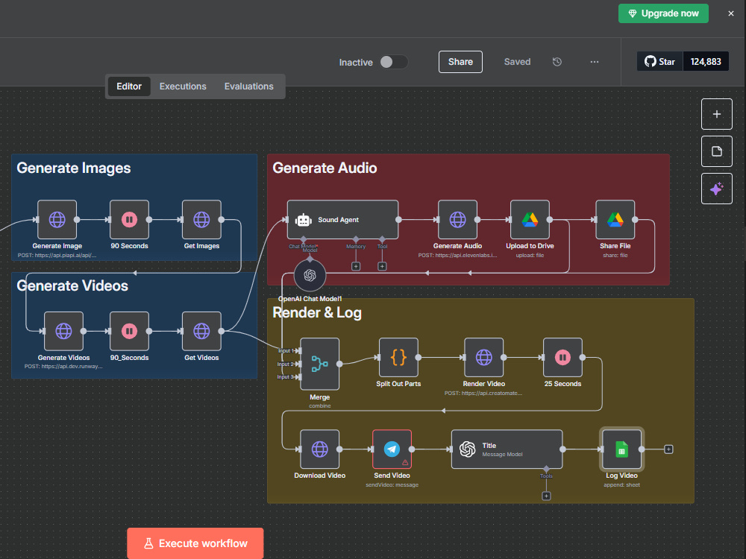Viewport: 746px width, 559px height.
Task: Click the Send Video warning triangle
Action: 405,462
